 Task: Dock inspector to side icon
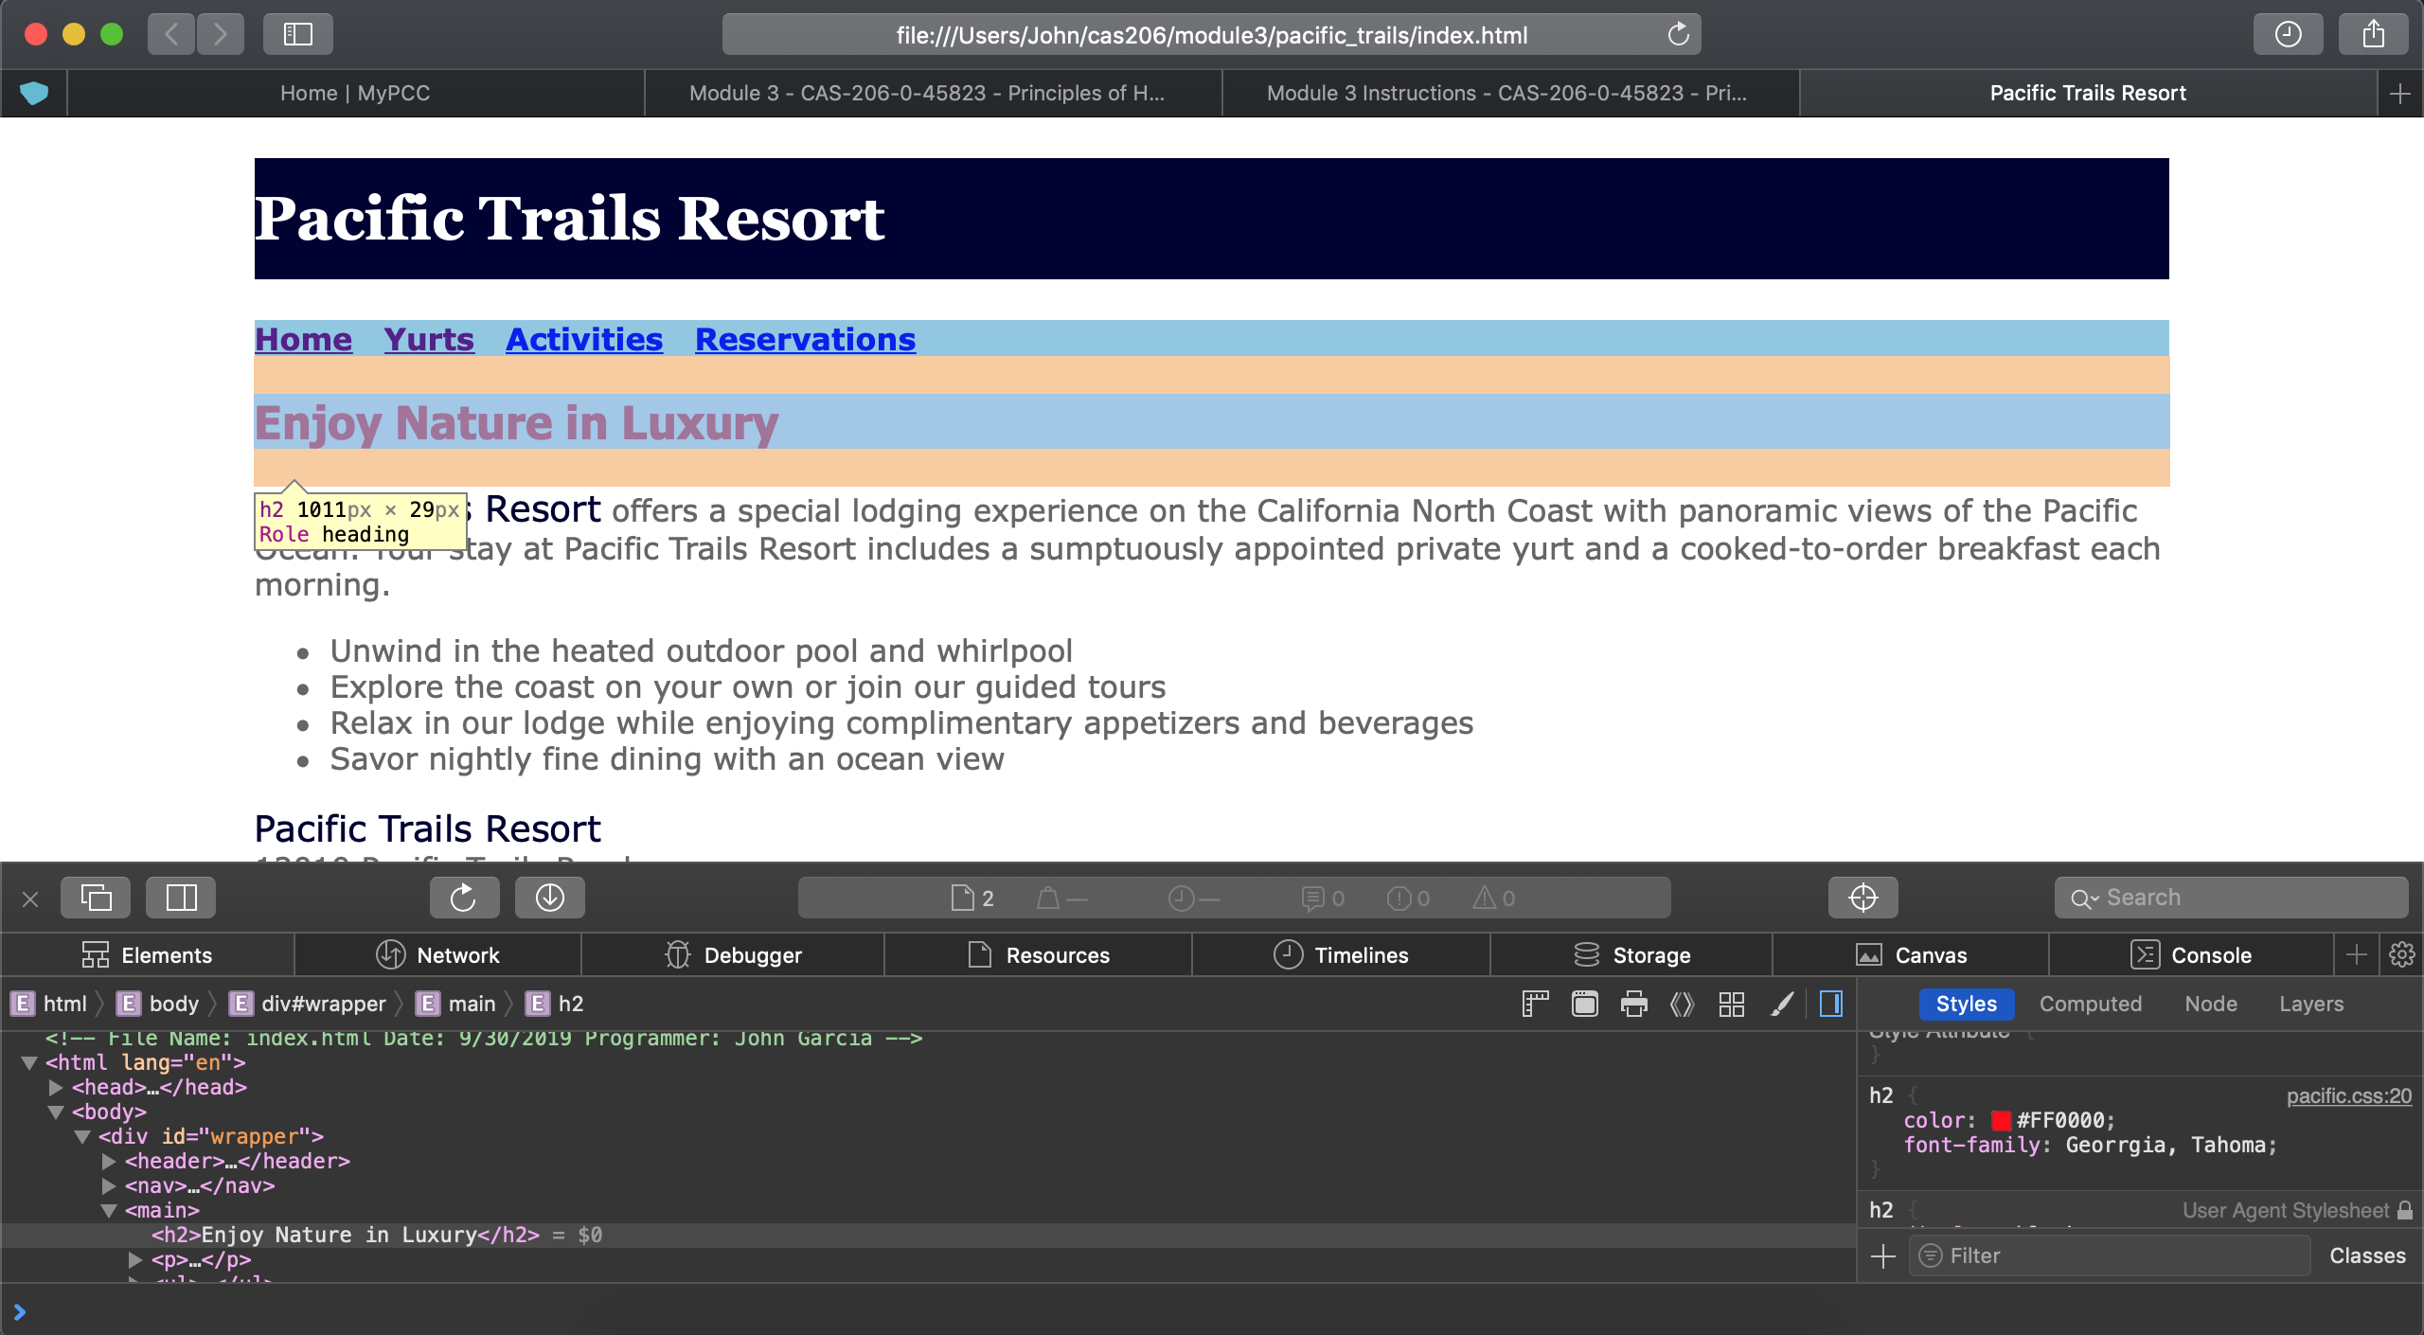[181, 898]
